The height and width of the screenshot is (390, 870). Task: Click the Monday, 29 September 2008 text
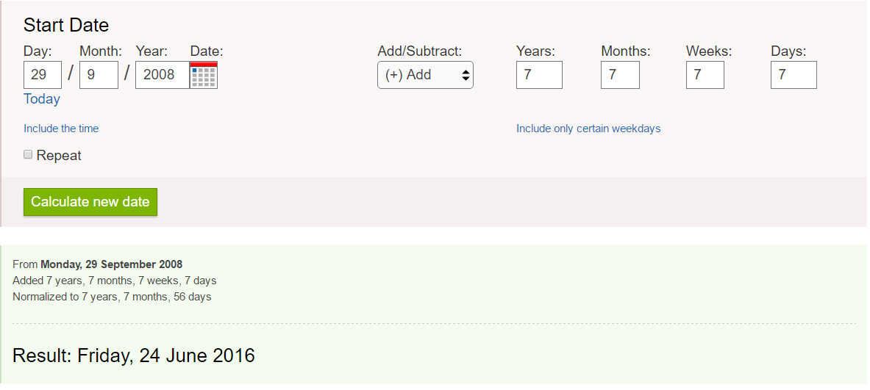111,264
